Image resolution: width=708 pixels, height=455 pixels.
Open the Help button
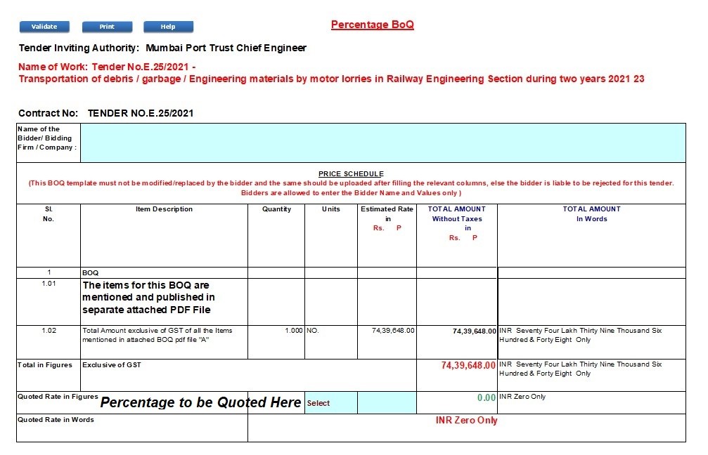coord(168,27)
